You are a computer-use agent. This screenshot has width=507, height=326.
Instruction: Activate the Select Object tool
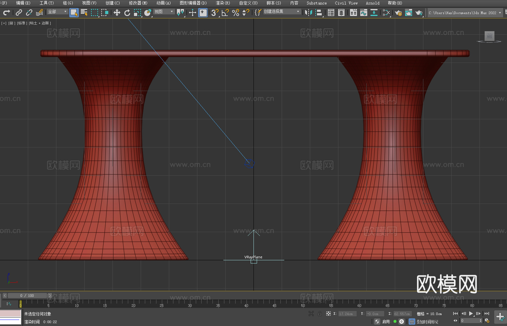[74, 13]
